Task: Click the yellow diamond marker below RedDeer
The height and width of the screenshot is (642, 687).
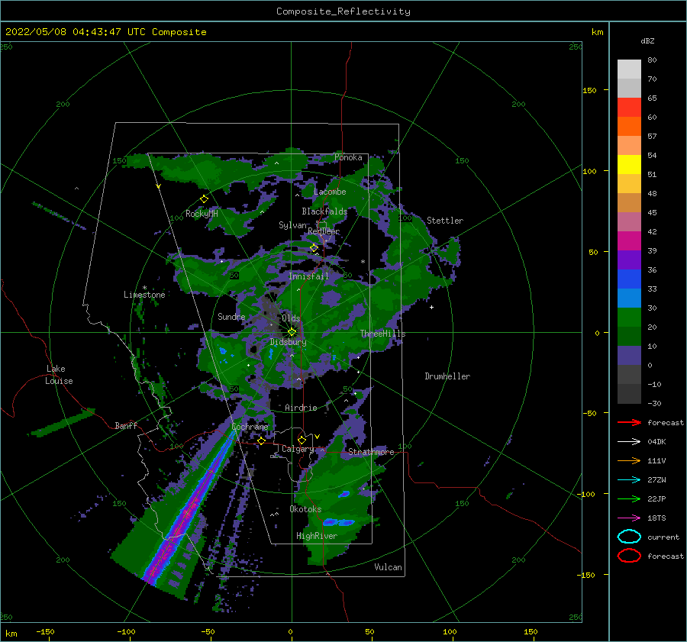Action: click(314, 248)
